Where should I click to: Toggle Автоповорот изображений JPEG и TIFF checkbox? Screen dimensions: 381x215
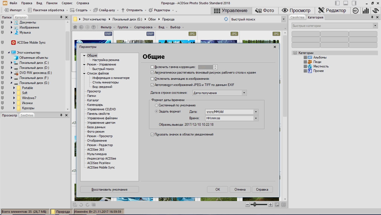[152, 85]
